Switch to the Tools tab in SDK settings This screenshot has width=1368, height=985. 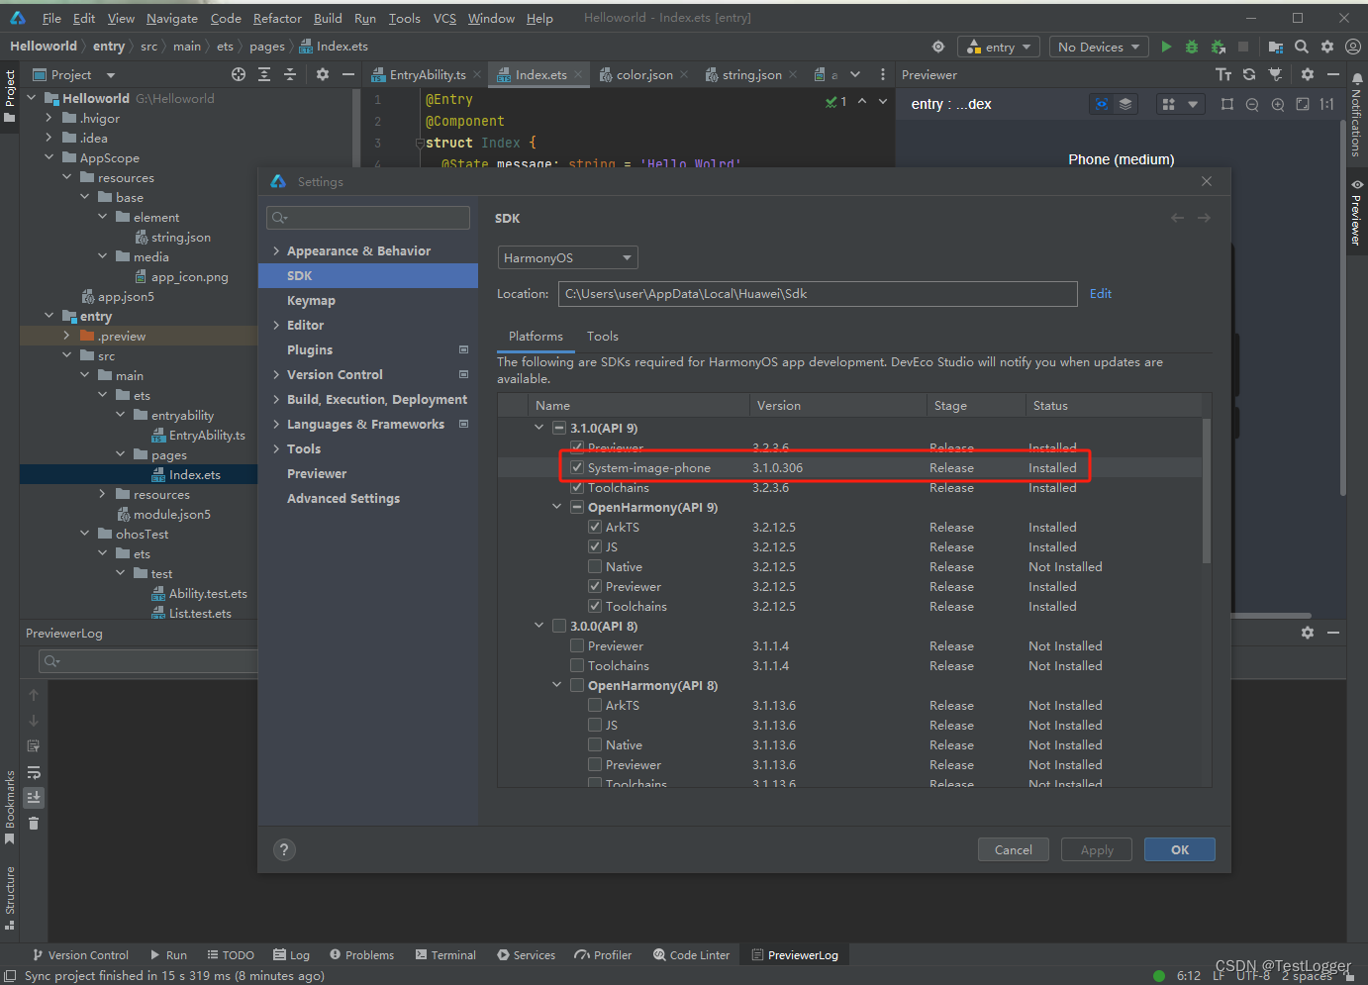tap(602, 337)
